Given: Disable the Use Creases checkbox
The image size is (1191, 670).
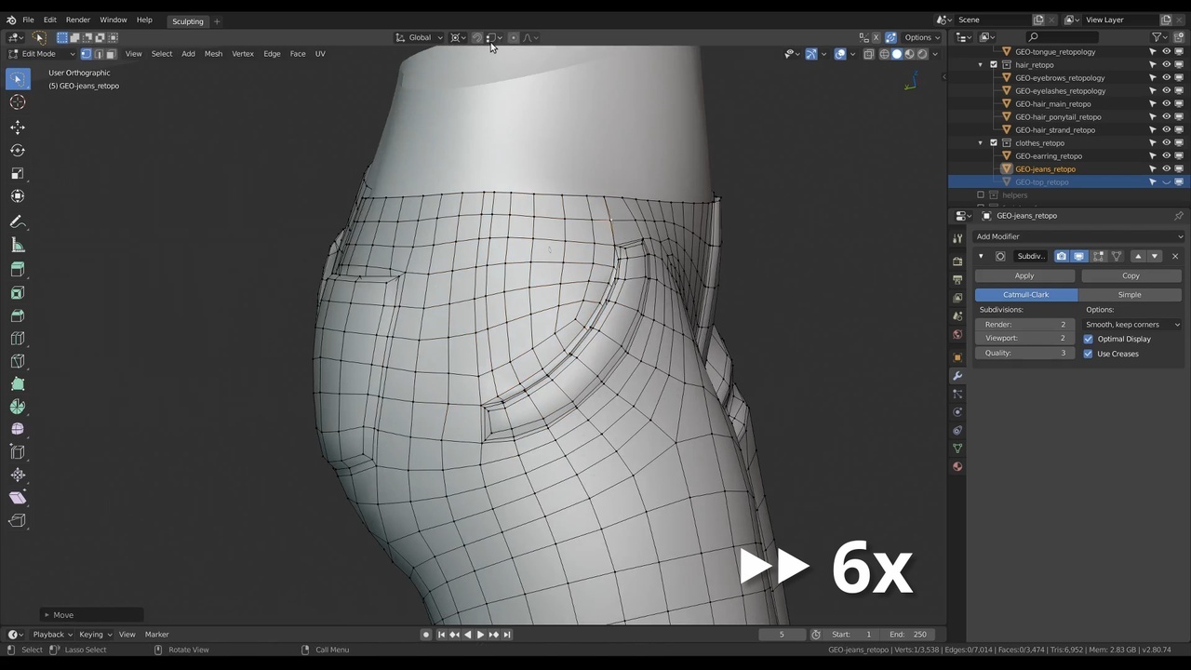Looking at the screenshot, I should (1088, 354).
